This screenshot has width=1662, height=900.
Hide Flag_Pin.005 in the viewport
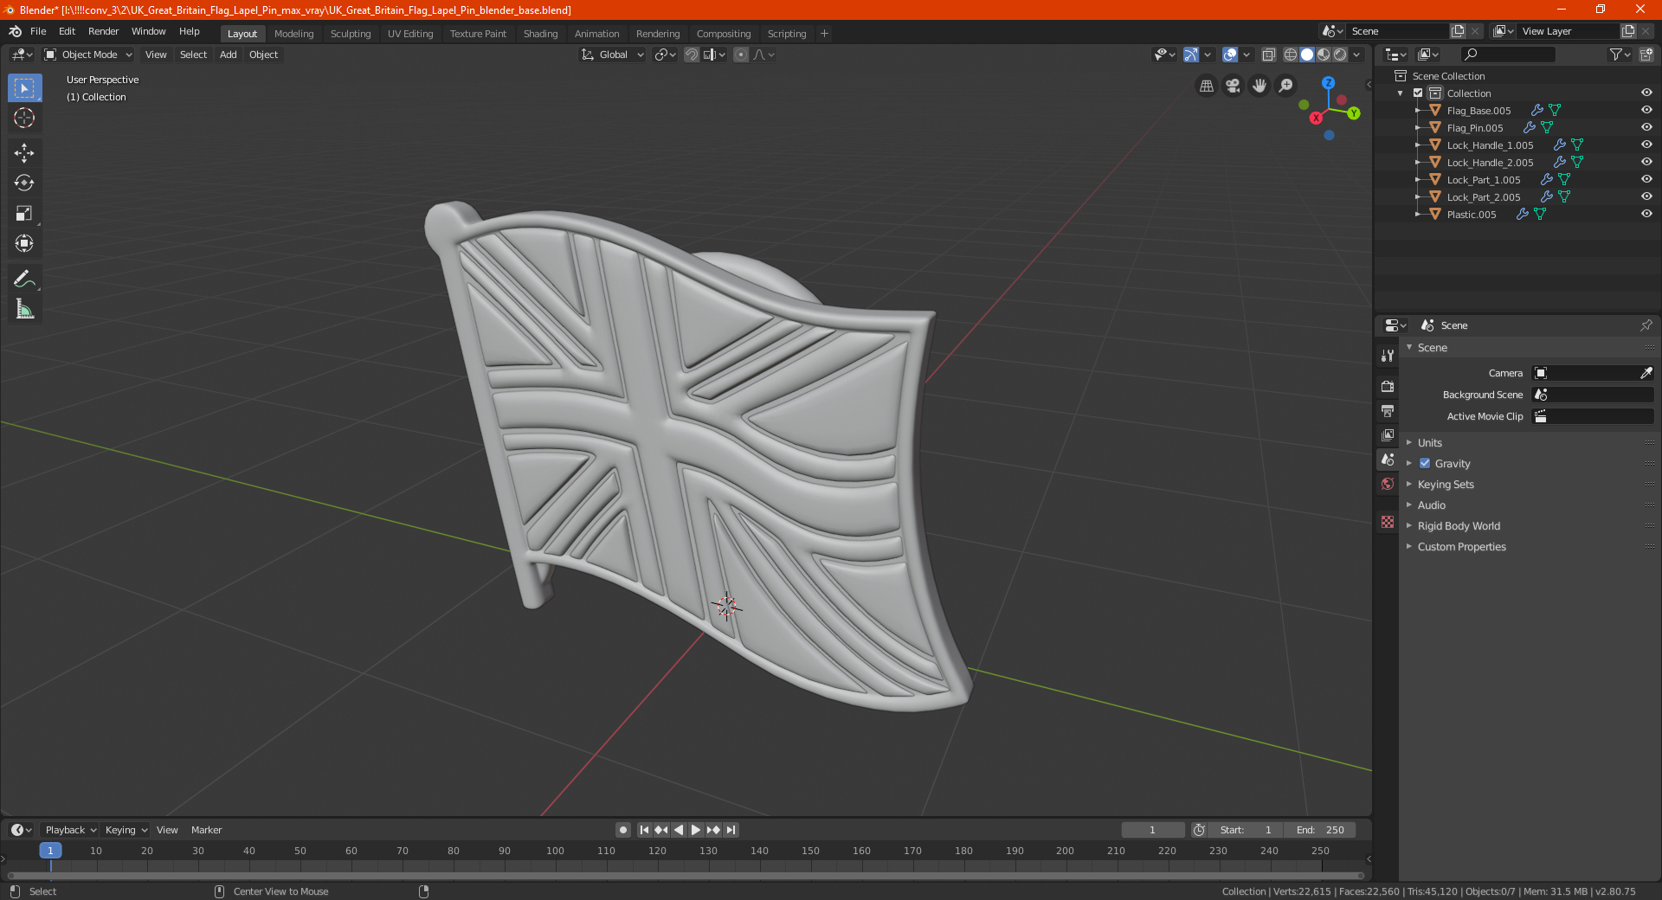point(1646,127)
